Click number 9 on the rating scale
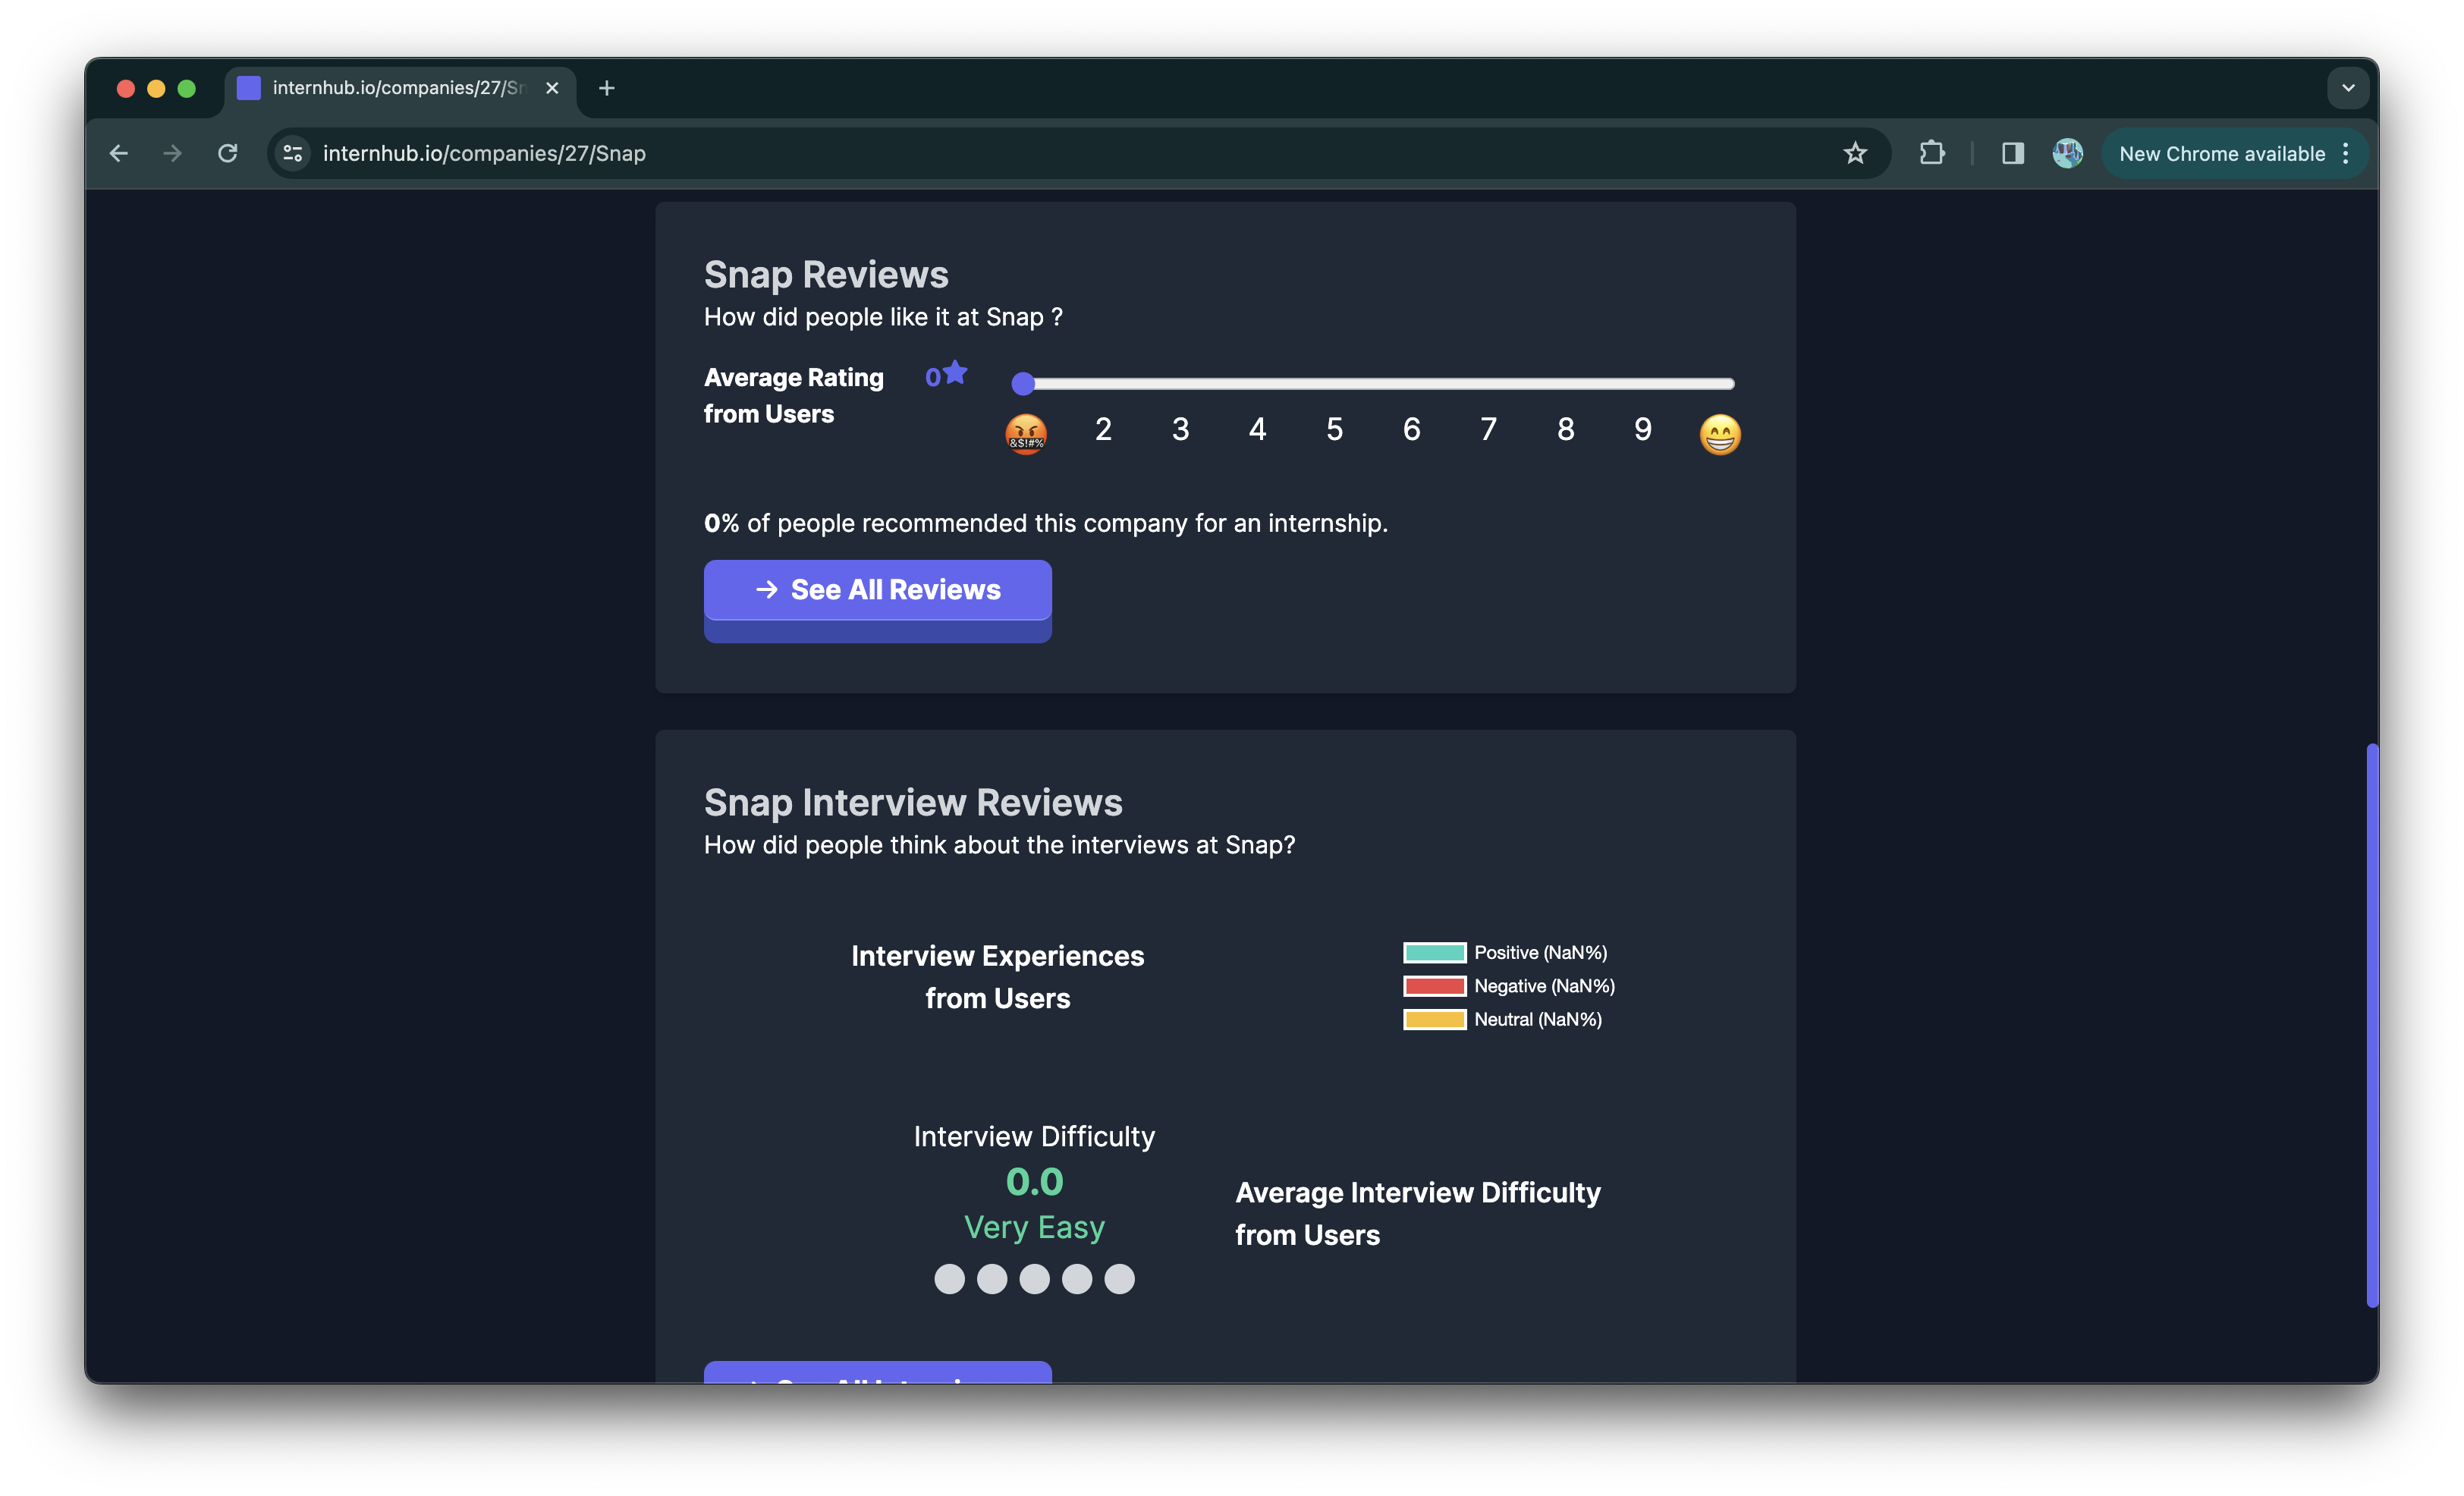Viewport: 2464px width, 1496px height. click(x=1642, y=429)
